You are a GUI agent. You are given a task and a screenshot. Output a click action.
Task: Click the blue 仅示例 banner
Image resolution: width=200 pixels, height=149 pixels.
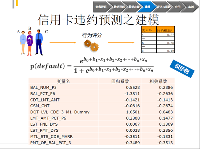pyautogui.click(x=182, y=69)
